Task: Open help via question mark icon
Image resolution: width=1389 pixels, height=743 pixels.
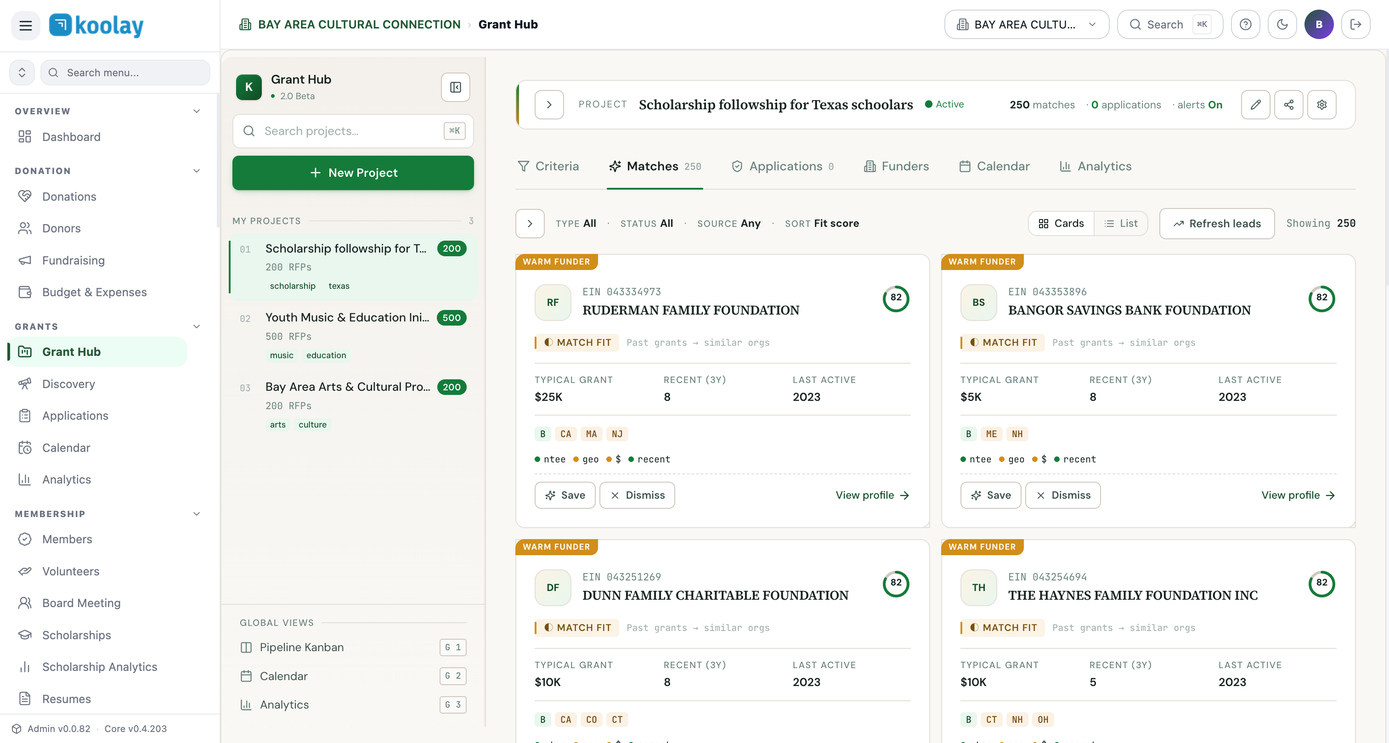Action: pos(1245,24)
